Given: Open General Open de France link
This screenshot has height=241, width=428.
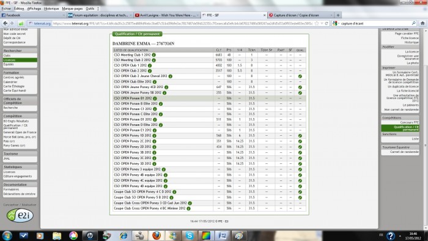Looking at the screenshot, I should [20, 132].
